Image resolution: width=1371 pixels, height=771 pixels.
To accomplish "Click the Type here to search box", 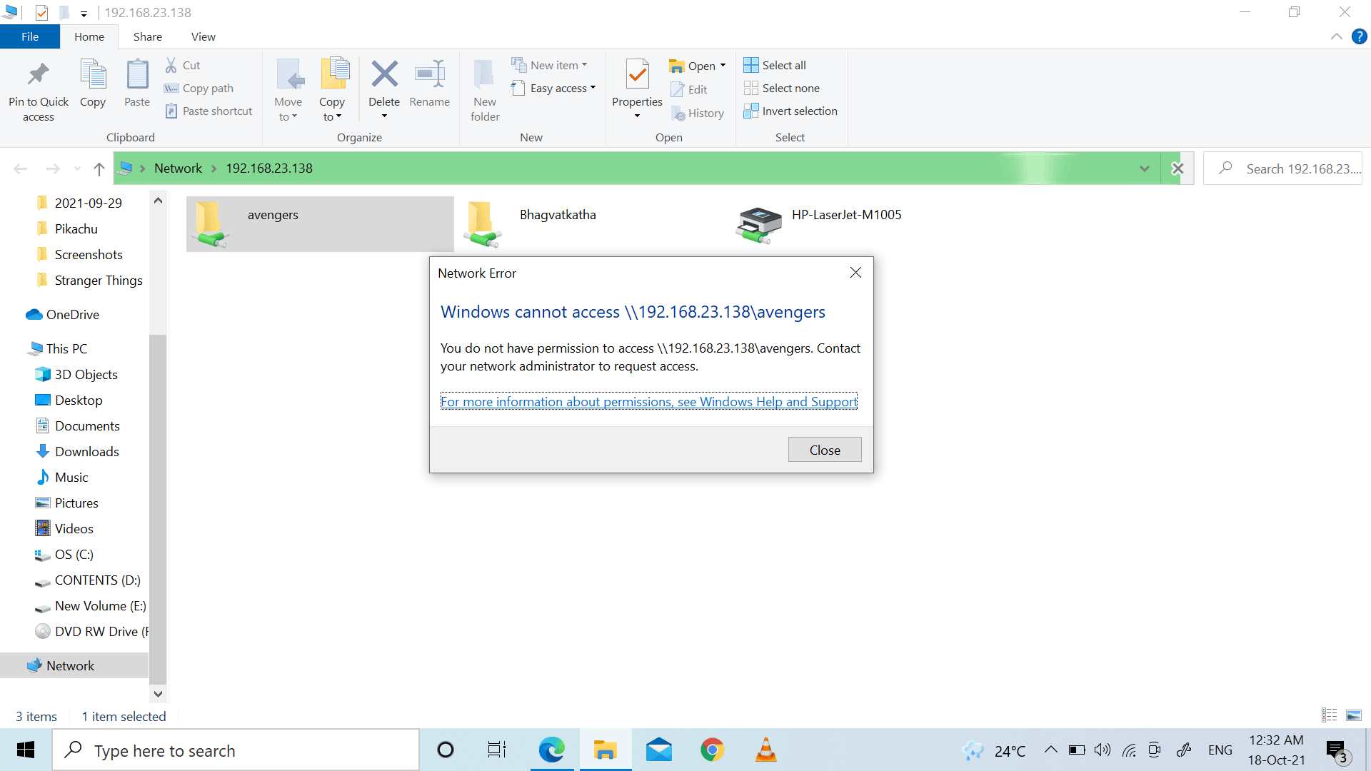I will pos(236,750).
